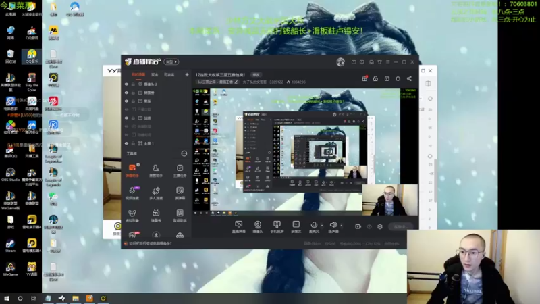Click the quality button beside the room title
The image size is (540, 304).
tap(256, 75)
